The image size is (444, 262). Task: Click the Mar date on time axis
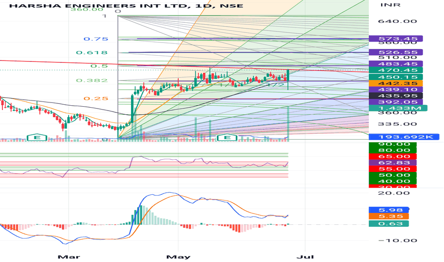click(69, 257)
